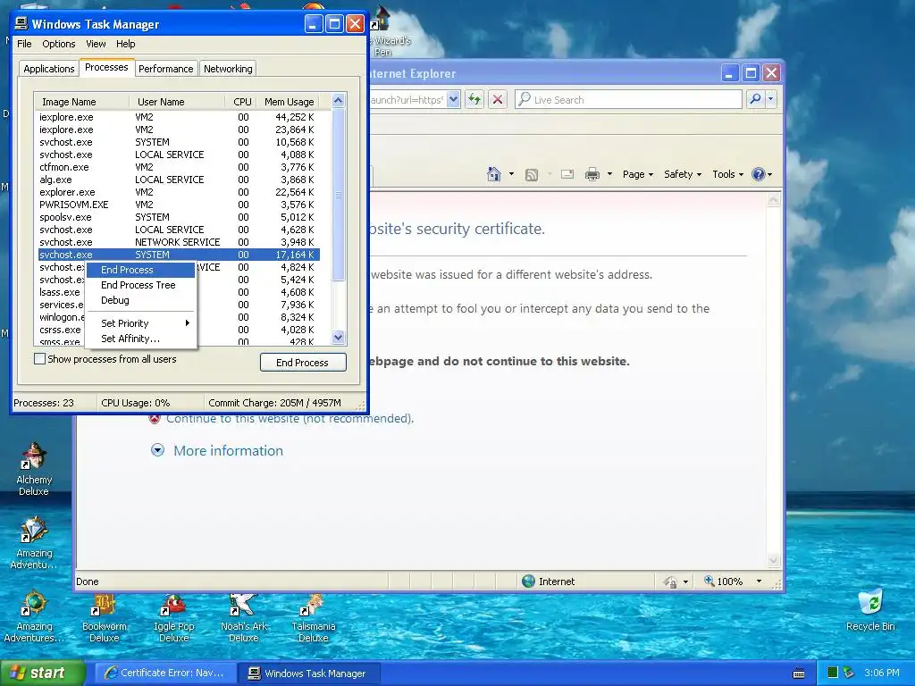Click the Task Manager CPU tray icon
The image size is (915, 686).
point(833,673)
